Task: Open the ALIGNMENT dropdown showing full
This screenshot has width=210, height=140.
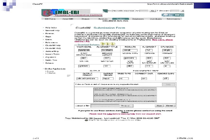Action: tap(149, 50)
